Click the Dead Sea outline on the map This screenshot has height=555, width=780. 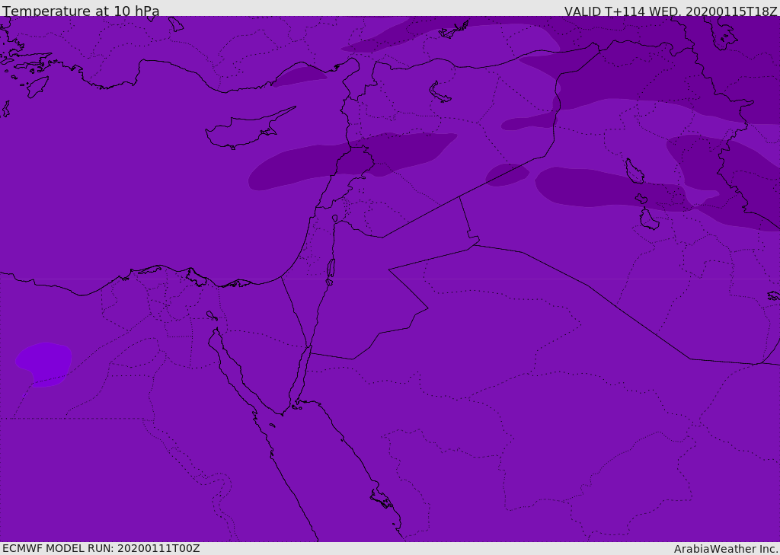tap(331, 272)
